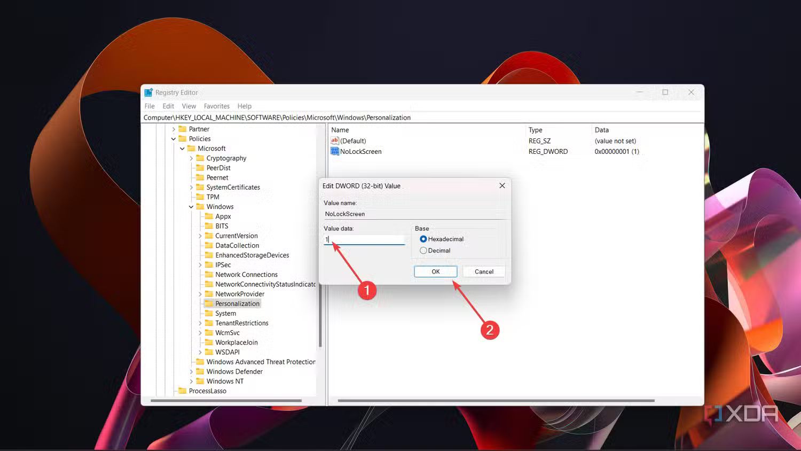
Task: Click the NoLockScreen REG_DWORD value icon
Action: tap(335, 151)
